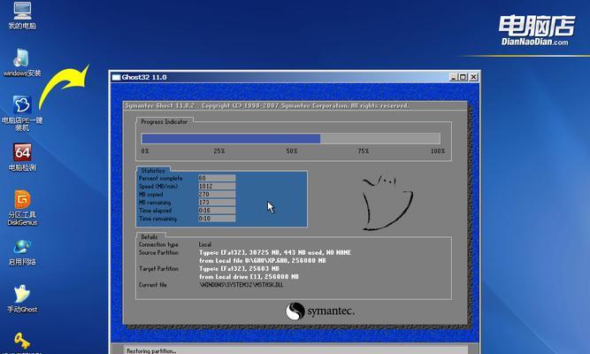Launch the windows安装 desktop icon
590x354 pixels.
click(x=22, y=63)
